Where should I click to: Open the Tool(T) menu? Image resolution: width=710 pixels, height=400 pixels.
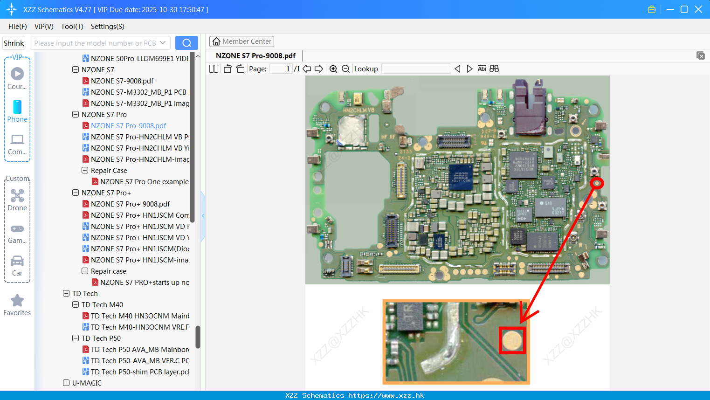pos(72,27)
